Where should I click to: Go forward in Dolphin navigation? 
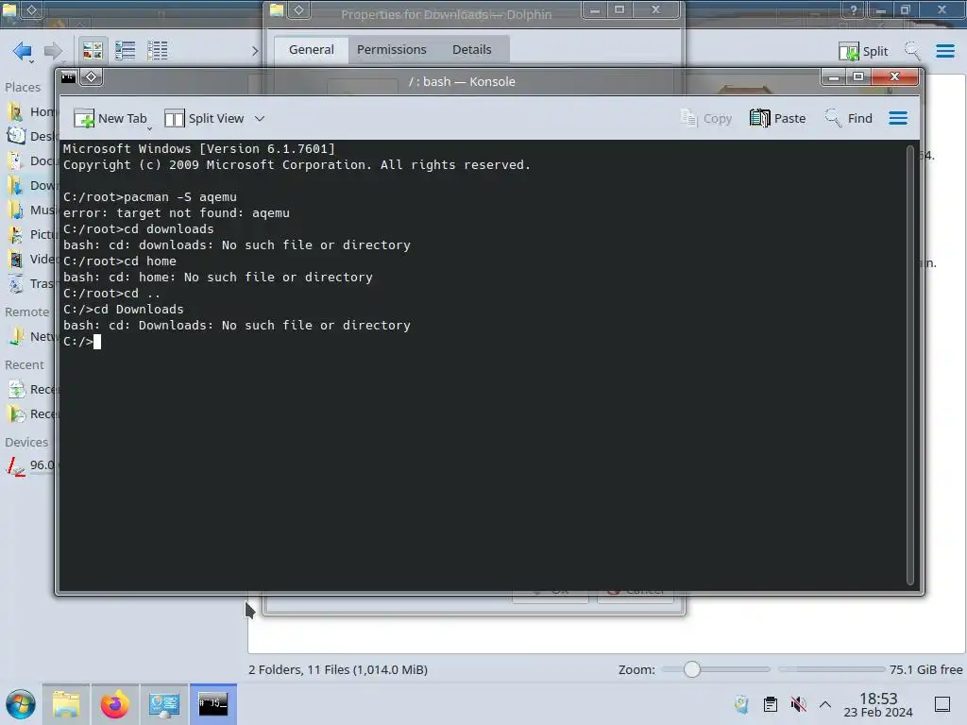(54, 51)
